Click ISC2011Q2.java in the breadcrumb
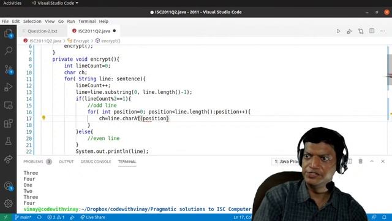Screen dimensions: 392x221 45,41
